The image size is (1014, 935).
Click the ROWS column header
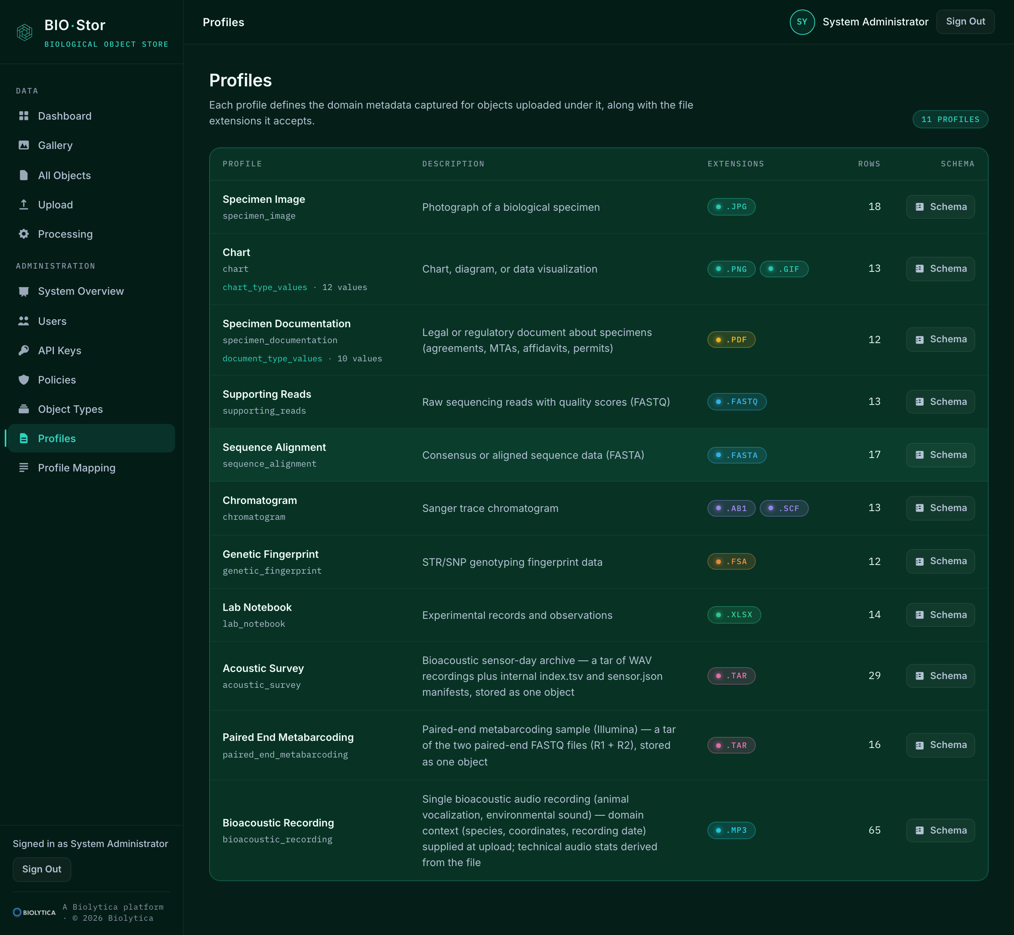coord(869,164)
